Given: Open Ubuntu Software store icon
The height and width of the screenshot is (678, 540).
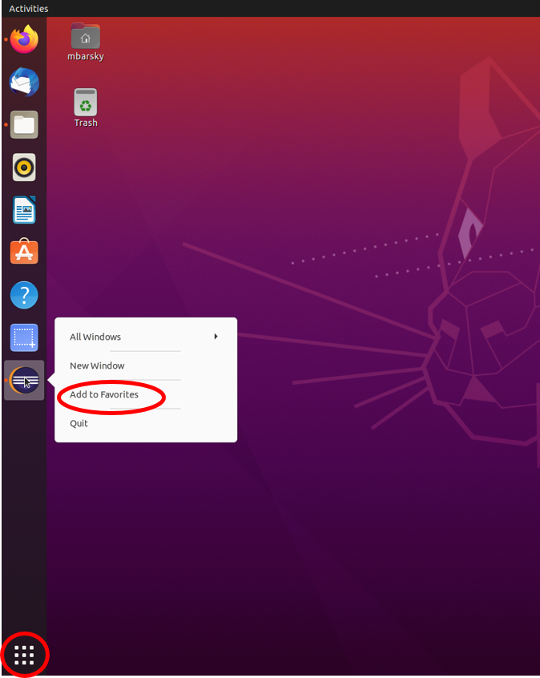Looking at the screenshot, I should (24, 252).
